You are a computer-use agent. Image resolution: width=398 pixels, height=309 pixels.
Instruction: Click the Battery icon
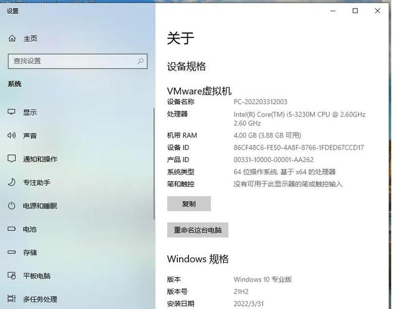click(11, 229)
